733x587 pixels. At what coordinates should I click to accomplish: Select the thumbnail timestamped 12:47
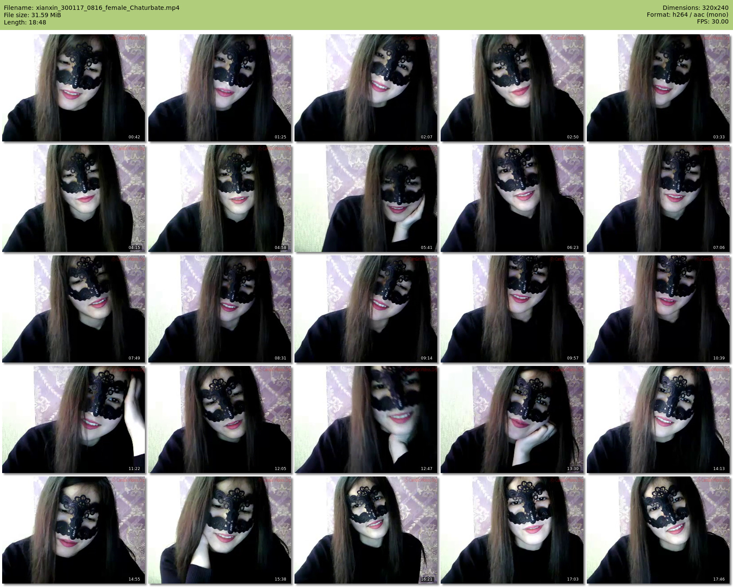pyautogui.click(x=366, y=419)
